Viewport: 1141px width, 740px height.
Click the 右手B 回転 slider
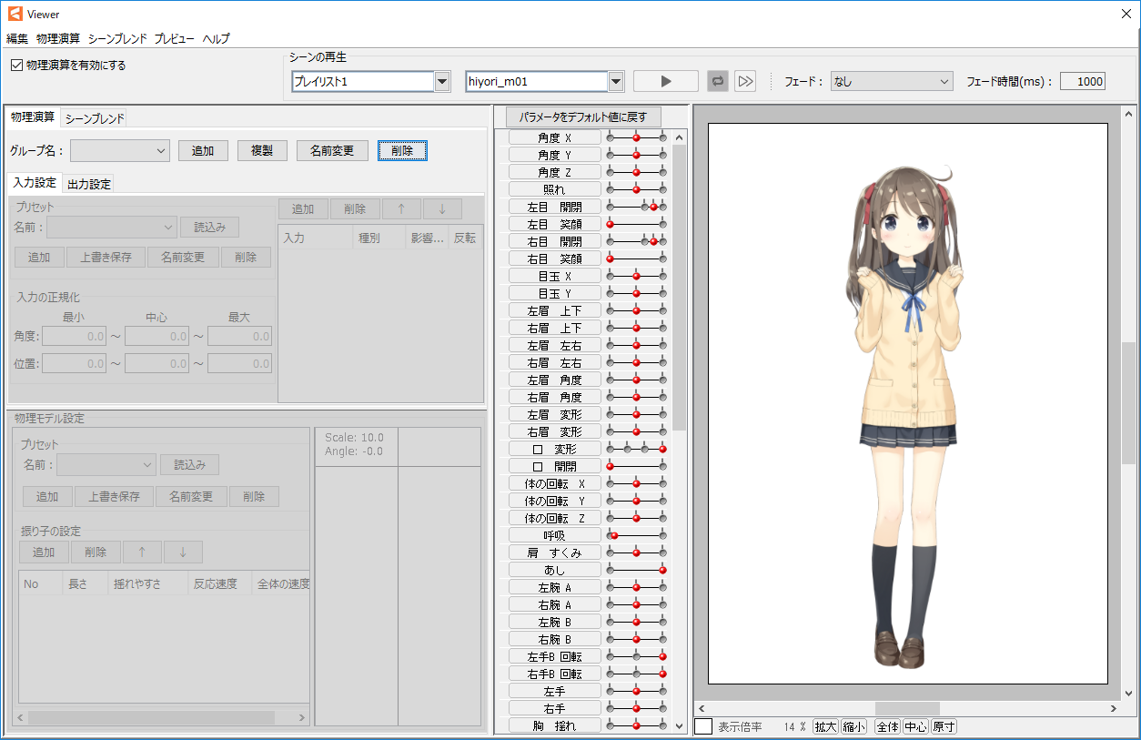coord(637,674)
